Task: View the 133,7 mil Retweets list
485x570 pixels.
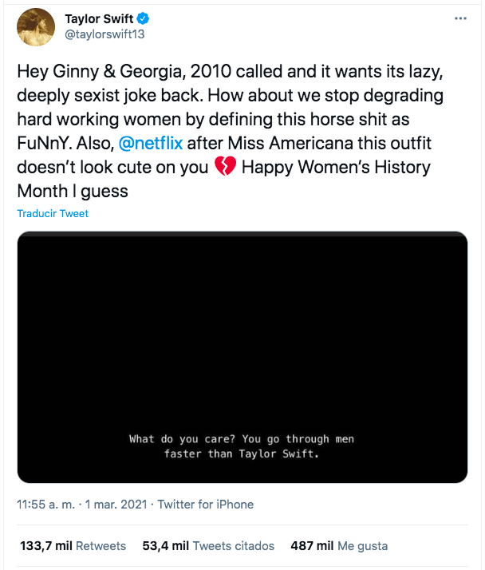Action: tap(73, 546)
